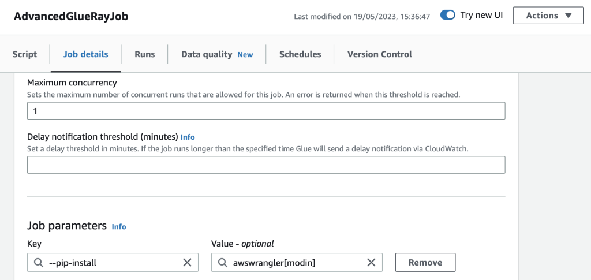Switch to the Script tab
591x280 pixels.
pos(25,54)
